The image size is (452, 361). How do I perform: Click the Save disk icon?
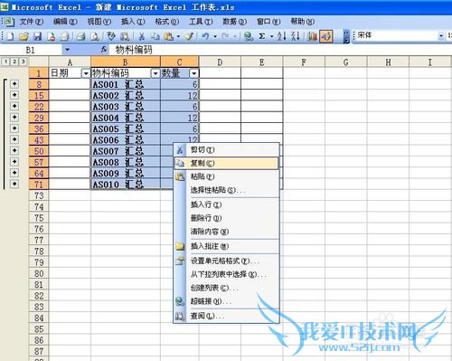pos(38,36)
